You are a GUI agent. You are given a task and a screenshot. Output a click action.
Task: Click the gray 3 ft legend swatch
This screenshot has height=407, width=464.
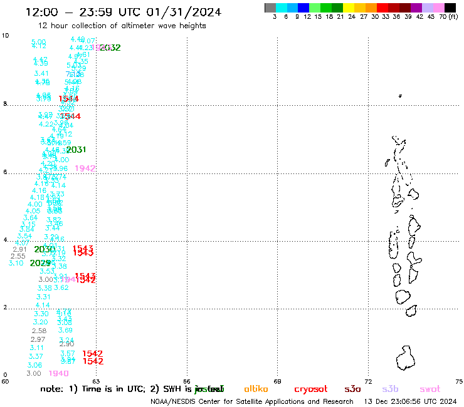270,8
